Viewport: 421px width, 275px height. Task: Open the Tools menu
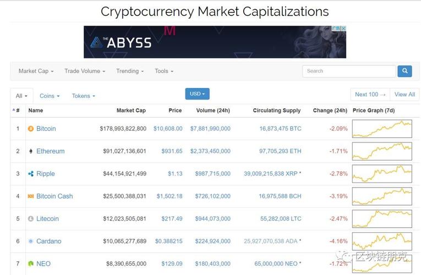click(x=164, y=71)
